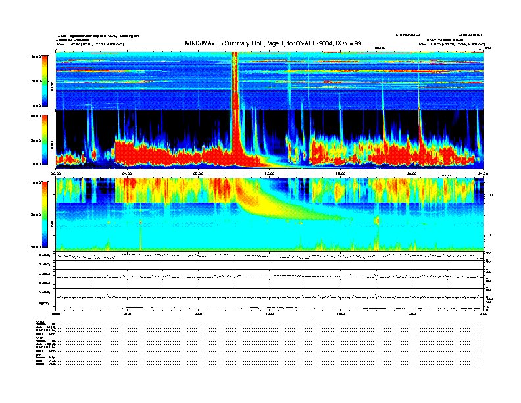
Task: Click the top line plot panel below TNR
Action: click(270, 255)
